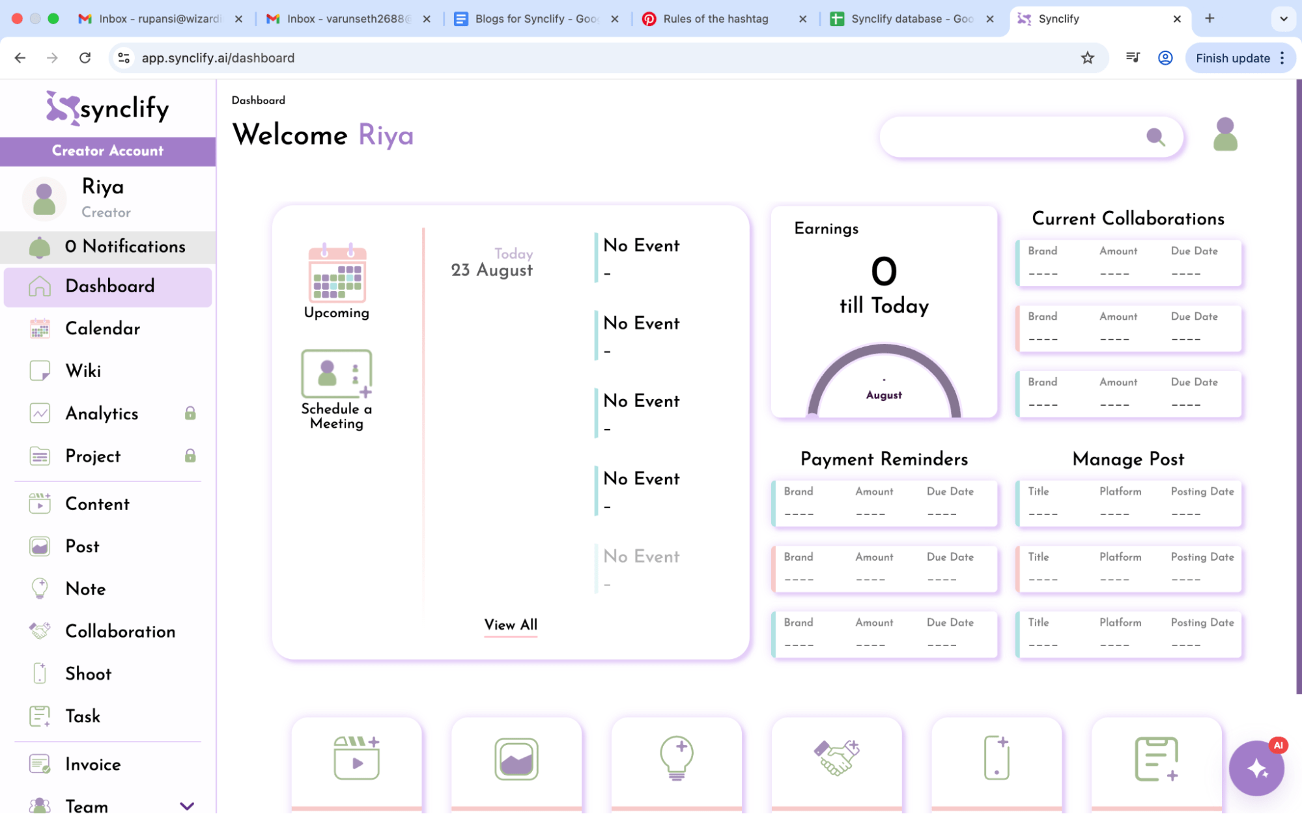Toggle the bookmark star in the address bar

(x=1088, y=58)
